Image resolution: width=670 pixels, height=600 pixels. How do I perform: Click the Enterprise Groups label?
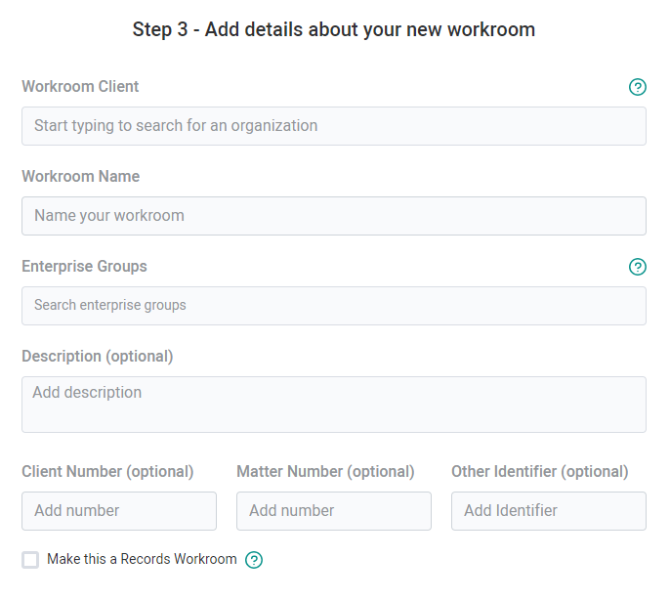click(x=84, y=267)
